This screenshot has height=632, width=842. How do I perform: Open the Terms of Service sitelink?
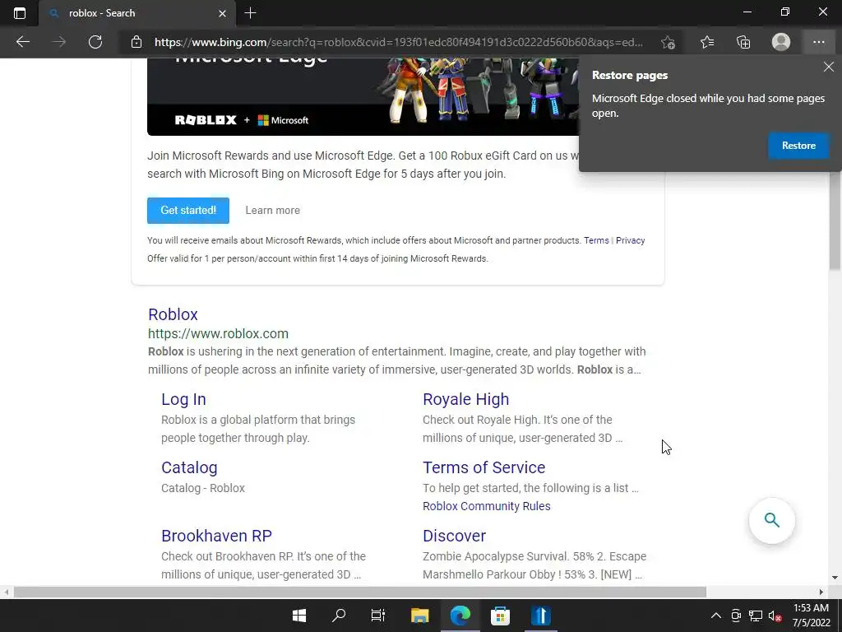click(483, 467)
